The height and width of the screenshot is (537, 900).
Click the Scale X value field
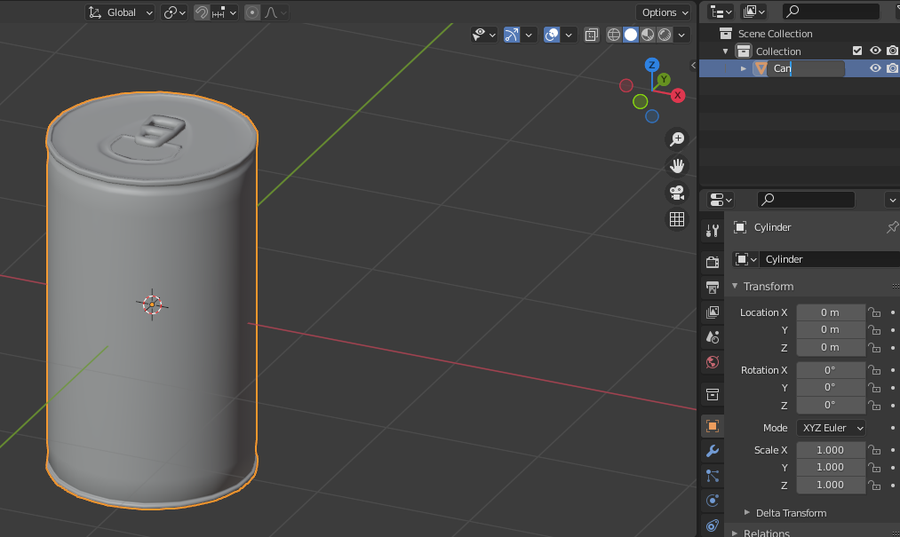(x=830, y=450)
